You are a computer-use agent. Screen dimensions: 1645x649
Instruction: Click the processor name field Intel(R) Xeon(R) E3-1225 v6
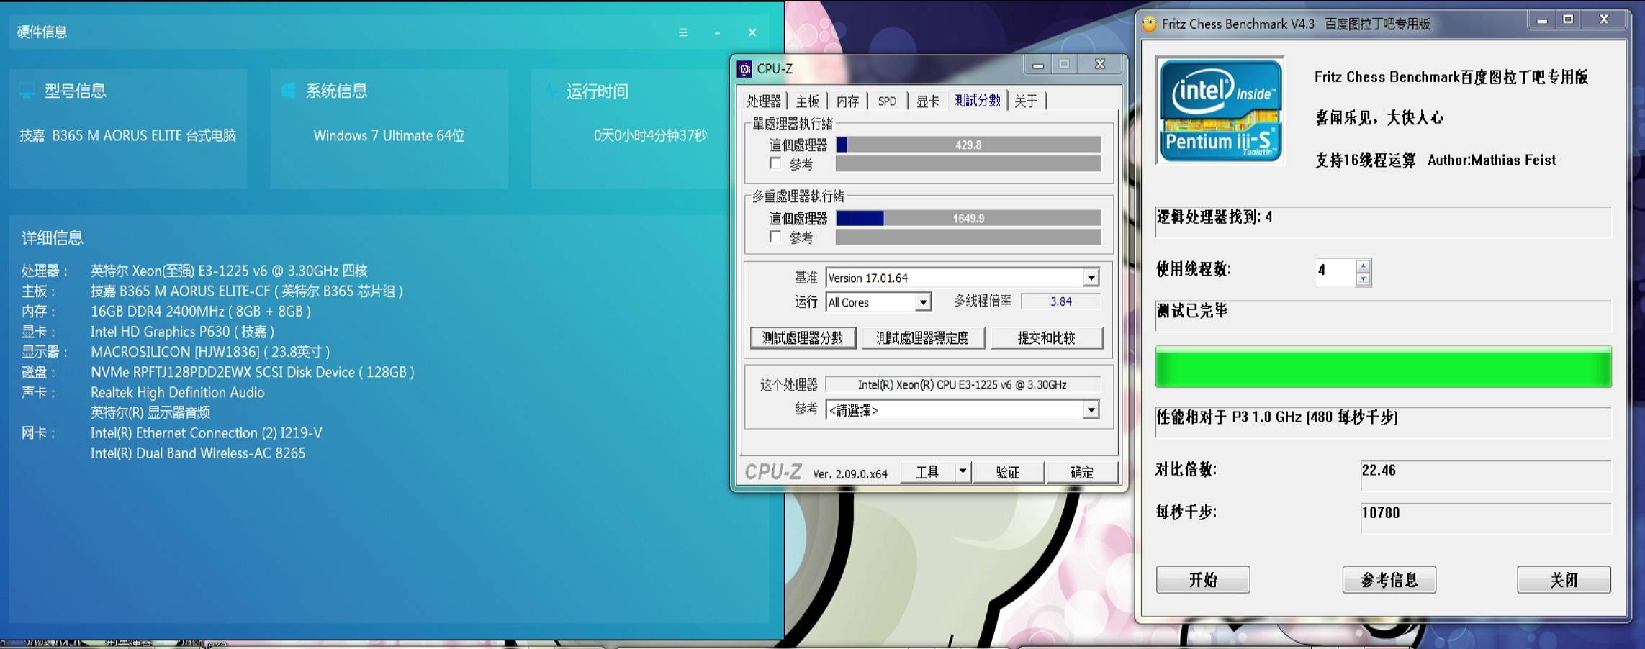click(962, 385)
